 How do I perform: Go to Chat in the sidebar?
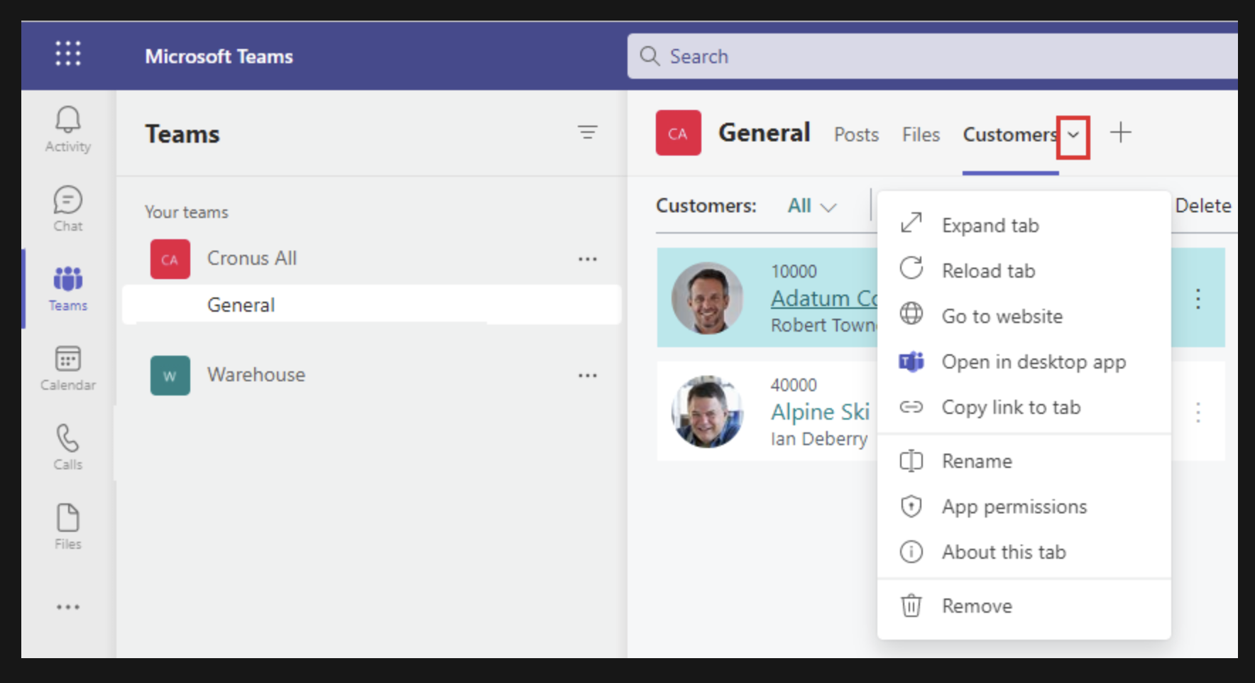click(68, 209)
